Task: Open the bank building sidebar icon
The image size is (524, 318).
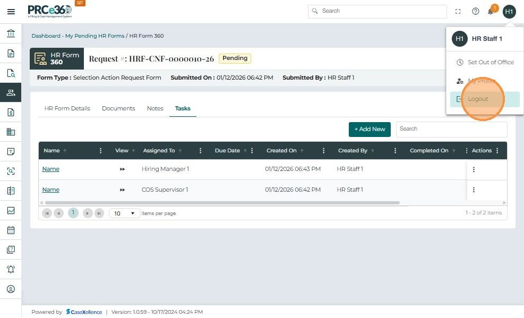Action: pos(11,33)
